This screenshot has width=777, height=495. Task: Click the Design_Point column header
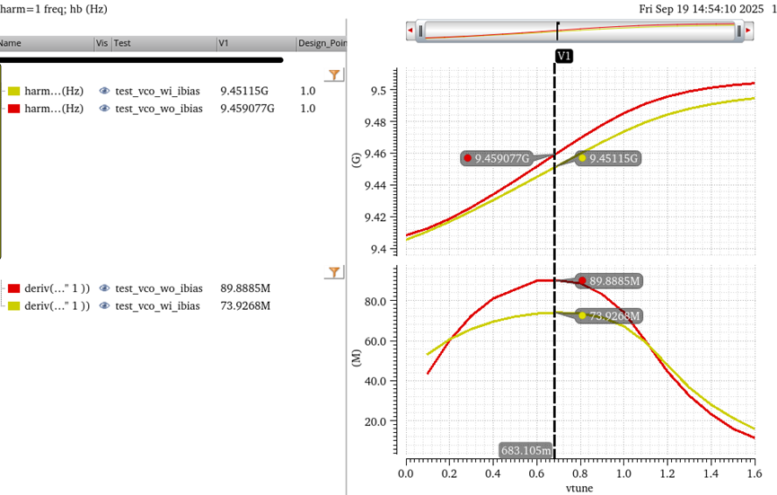pyautogui.click(x=322, y=43)
